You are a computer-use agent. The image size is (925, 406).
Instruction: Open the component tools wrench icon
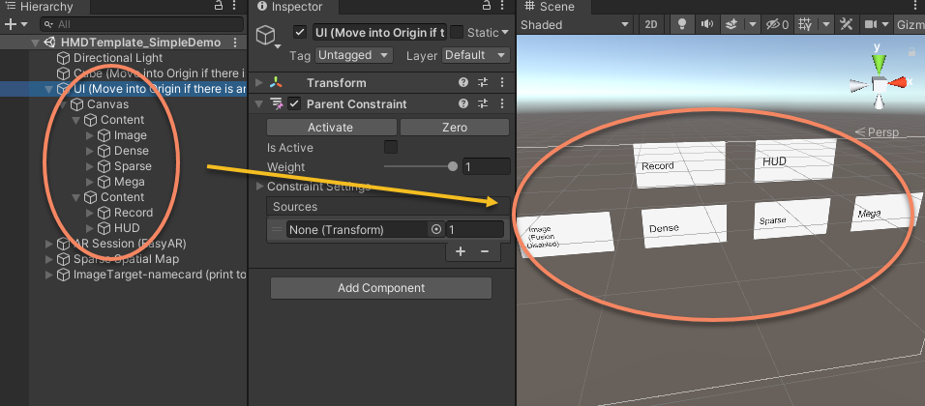pos(844,25)
